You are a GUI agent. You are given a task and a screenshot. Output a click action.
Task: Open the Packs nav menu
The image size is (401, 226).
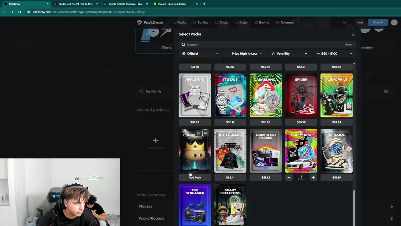pyautogui.click(x=179, y=22)
